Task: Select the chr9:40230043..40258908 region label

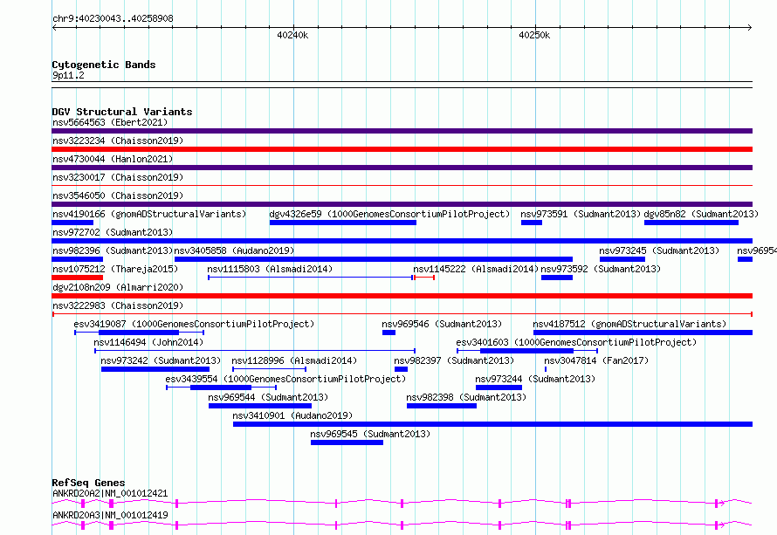Action: (113, 18)
